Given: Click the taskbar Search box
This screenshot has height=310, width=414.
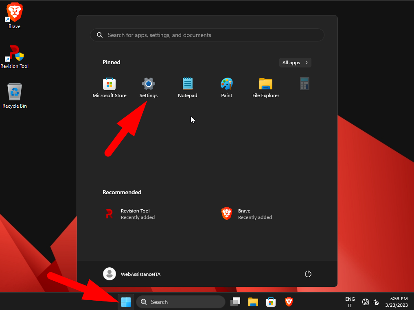Looking at the screenshot, I should (181, 302).
